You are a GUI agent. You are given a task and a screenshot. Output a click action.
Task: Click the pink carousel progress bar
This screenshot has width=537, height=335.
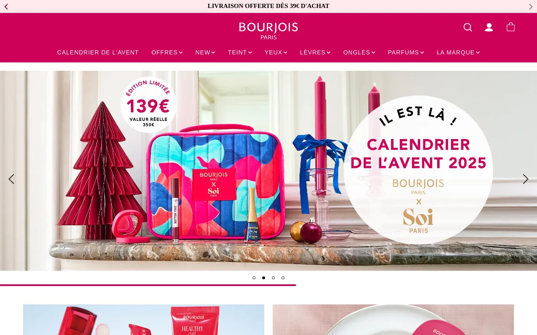148,285
